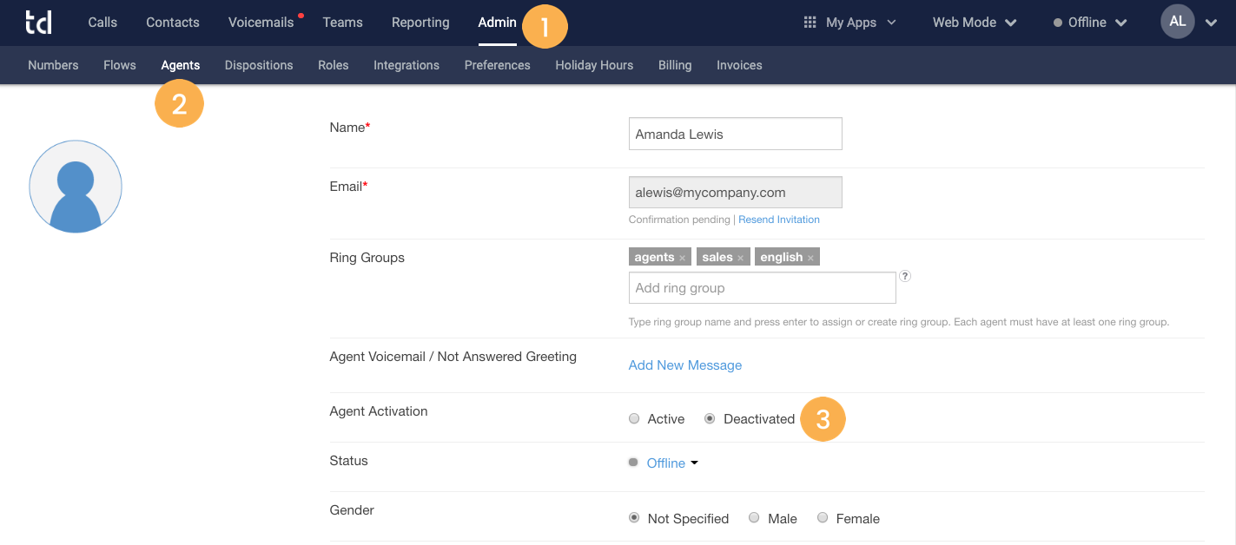This screenshot has width=1236, height=545.
Task: Open the agent Status Offline dropdown
Action: (x=672, y=463)
